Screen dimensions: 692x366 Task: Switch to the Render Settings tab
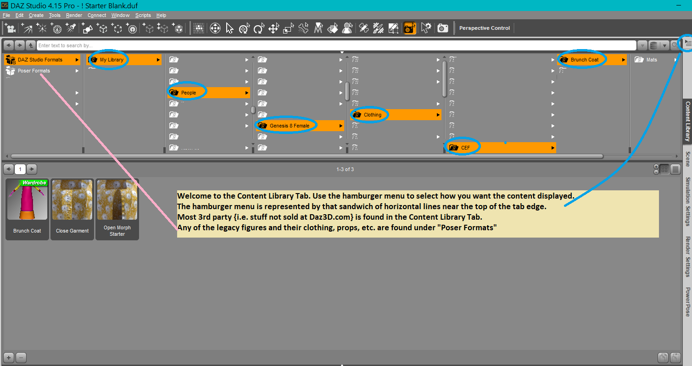coord(687,256)
